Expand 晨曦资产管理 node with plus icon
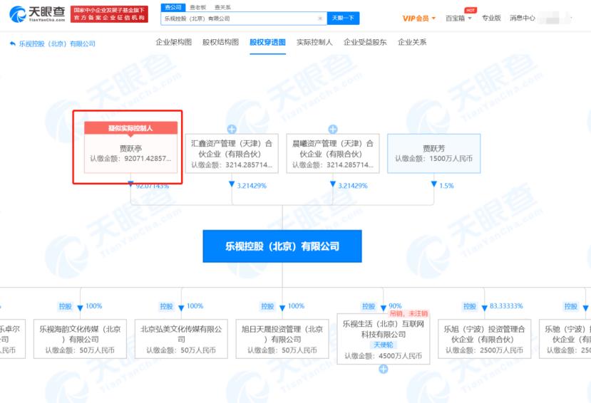 tap(333, 129)
